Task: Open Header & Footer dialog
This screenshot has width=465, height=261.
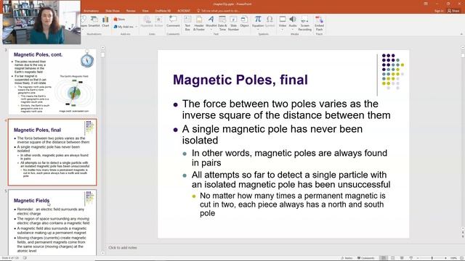Action: coord(199,23)
